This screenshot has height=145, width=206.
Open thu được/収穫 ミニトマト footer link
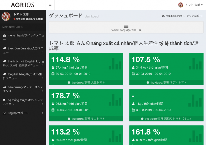(86, 119)
